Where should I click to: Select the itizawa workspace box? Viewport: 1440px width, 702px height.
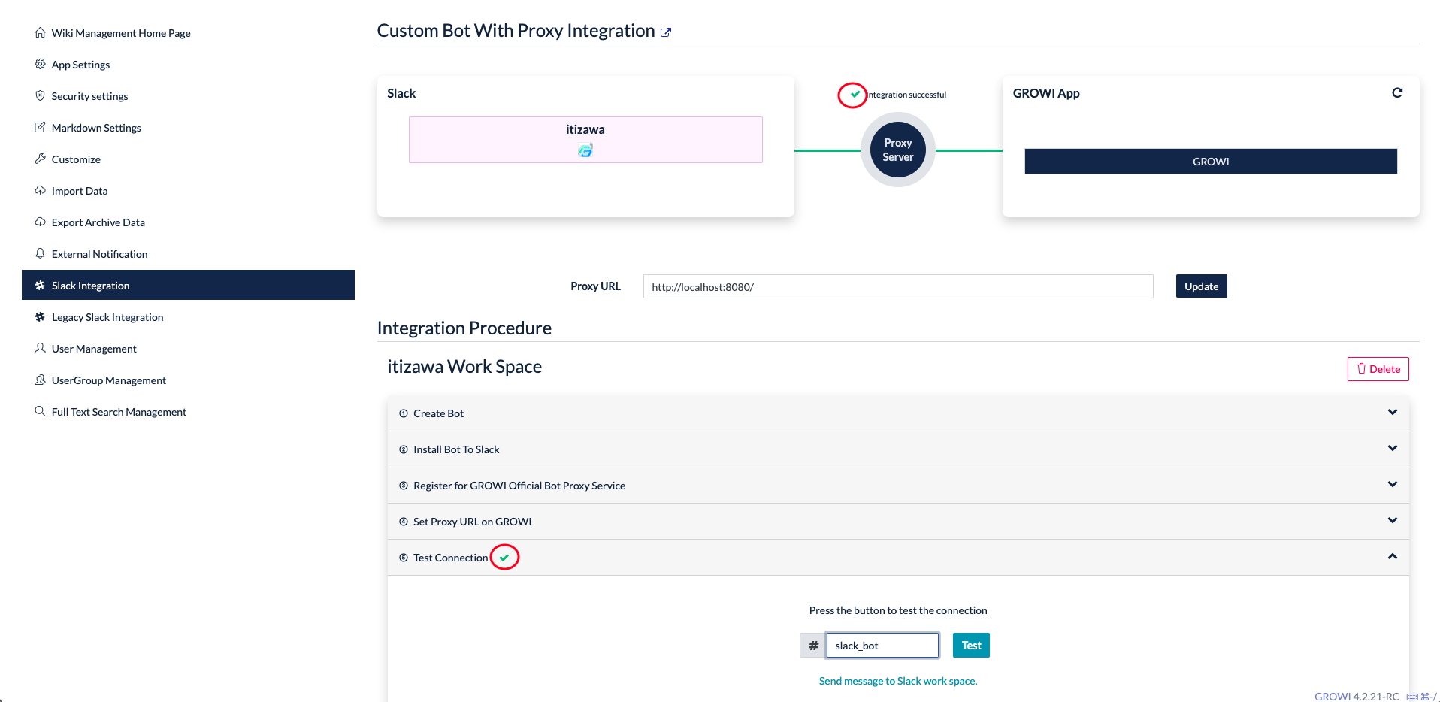[585, 140]
